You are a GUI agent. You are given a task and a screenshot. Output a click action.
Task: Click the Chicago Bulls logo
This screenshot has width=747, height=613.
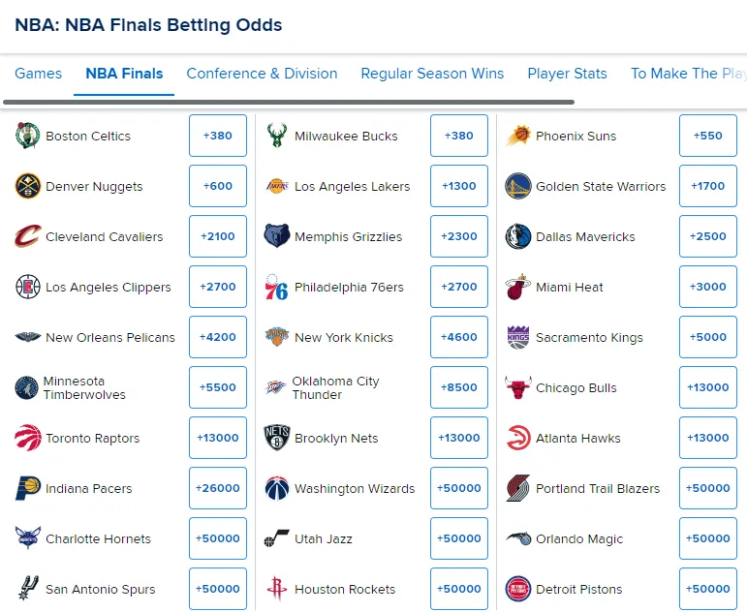517,387
